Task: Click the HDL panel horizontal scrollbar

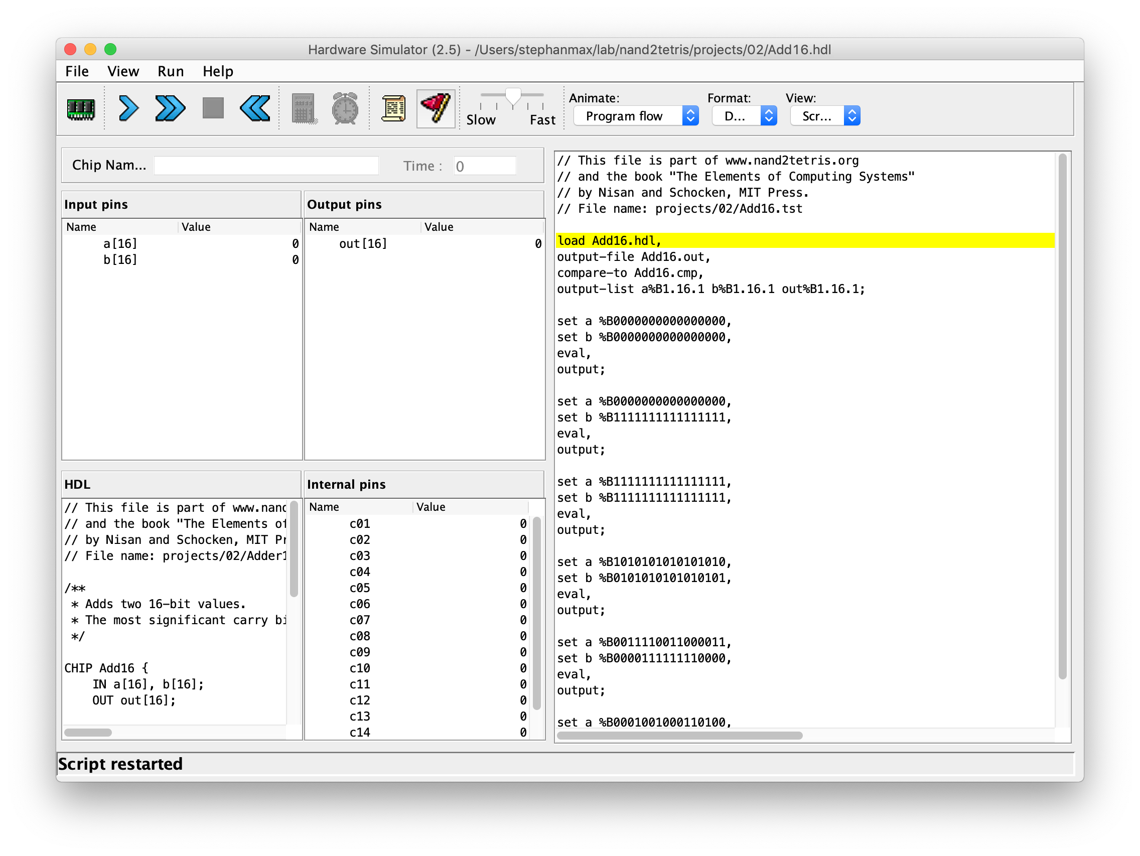Action: pos(88,733)
